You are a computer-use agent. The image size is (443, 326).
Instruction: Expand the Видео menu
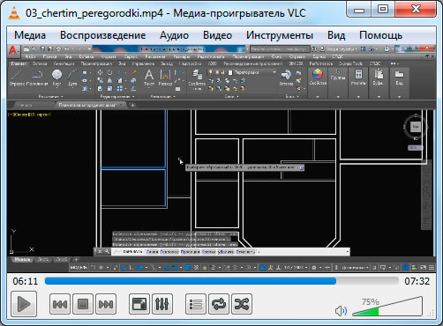coord(217,35)
